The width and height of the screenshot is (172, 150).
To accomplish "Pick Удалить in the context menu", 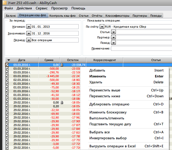I will pyautogui.click(x=96, y=82).
